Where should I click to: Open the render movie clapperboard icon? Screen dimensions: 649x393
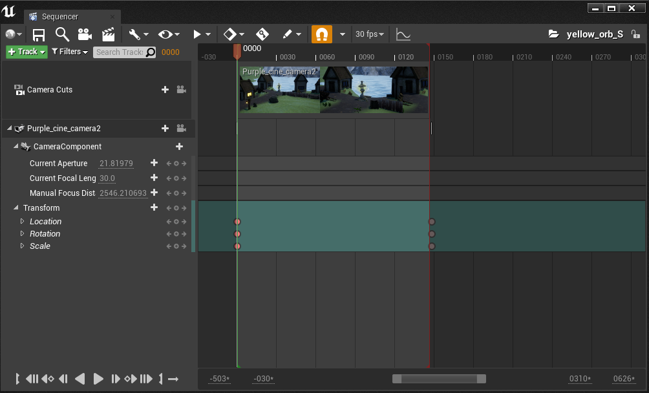pyautogui.click(x=108, y=34)
